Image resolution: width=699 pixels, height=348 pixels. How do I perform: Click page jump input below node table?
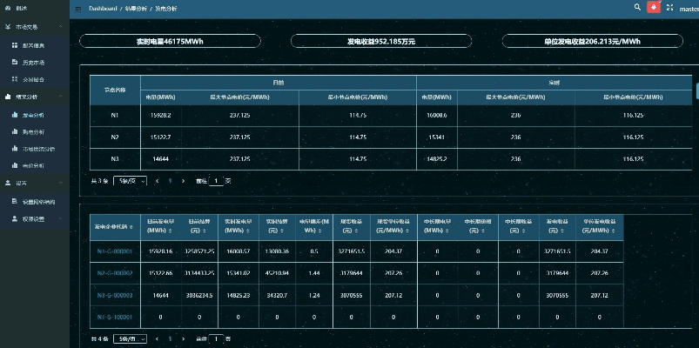217,181
